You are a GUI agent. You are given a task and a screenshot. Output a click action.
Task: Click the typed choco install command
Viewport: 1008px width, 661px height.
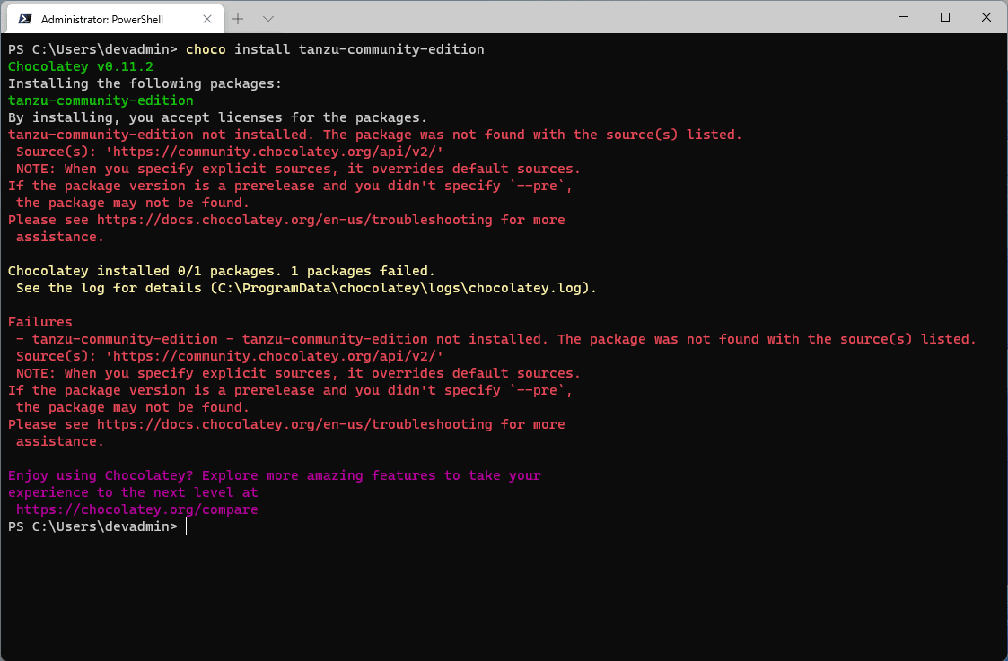[335, 49]
